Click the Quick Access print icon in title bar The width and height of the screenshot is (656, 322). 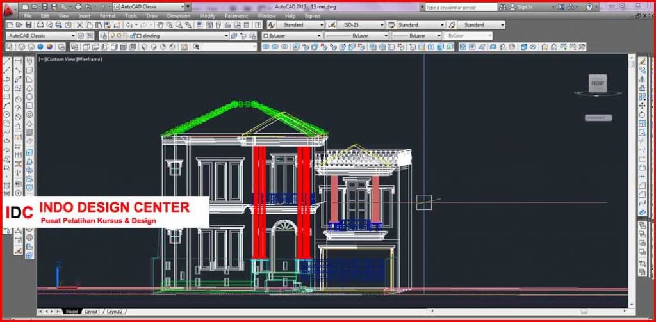pos(78,6)
